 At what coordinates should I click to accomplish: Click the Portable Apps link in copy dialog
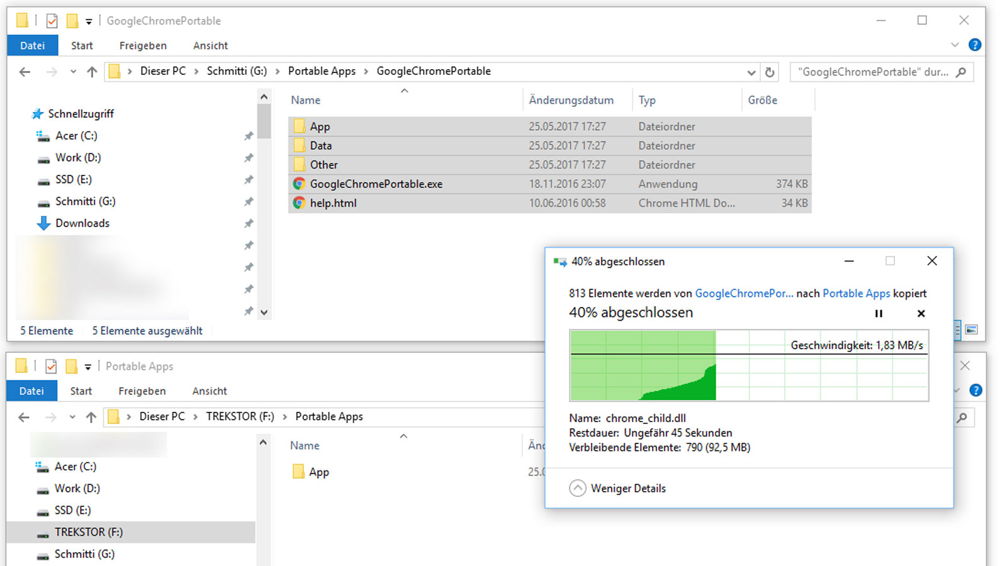pos(857,293)
